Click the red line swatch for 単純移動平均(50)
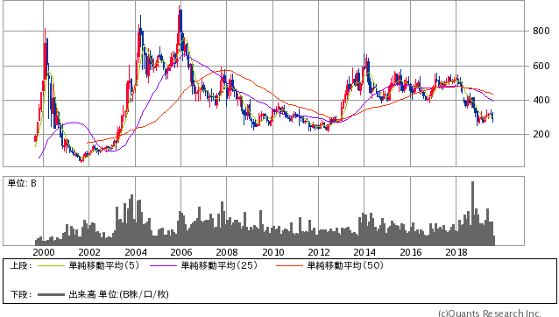Viewport: 559px width, 317px height. point(289,265)
